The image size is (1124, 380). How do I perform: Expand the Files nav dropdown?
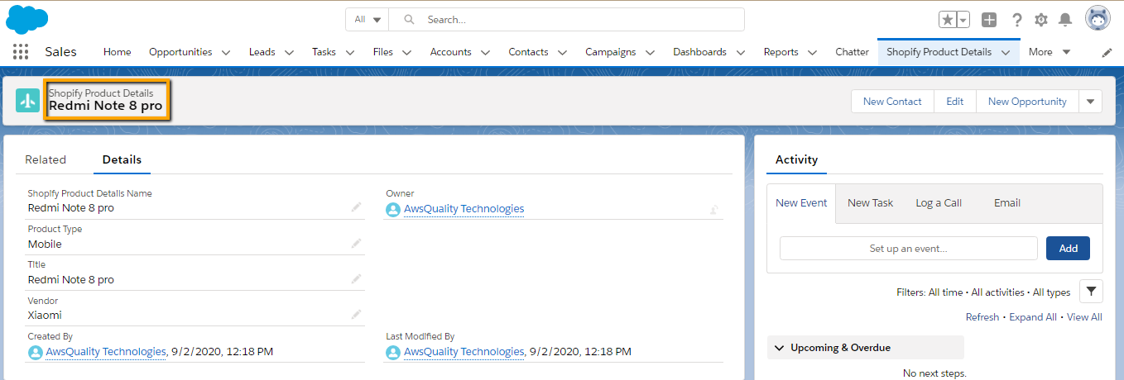coord(406,52)
